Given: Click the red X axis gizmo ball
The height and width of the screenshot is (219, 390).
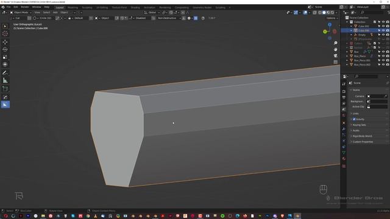Looking at the screenshot, I should [x=335, y=32].
